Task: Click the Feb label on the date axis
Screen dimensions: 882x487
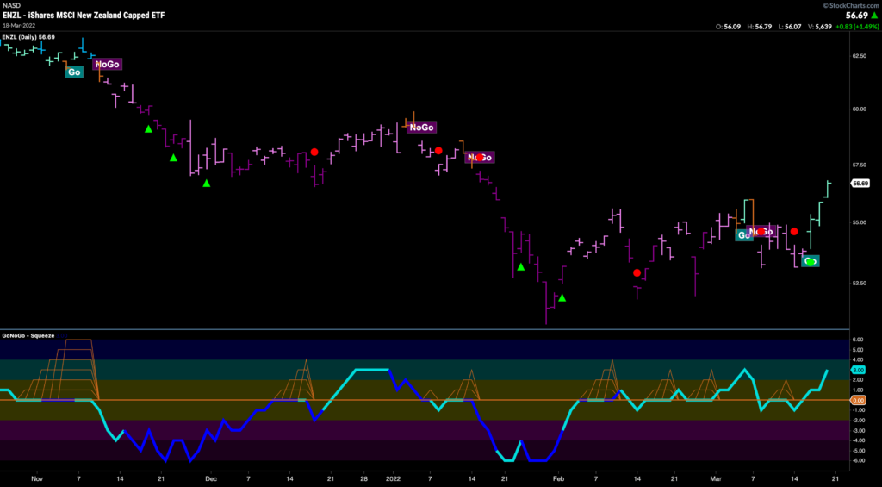Action: tap(557, 479)
